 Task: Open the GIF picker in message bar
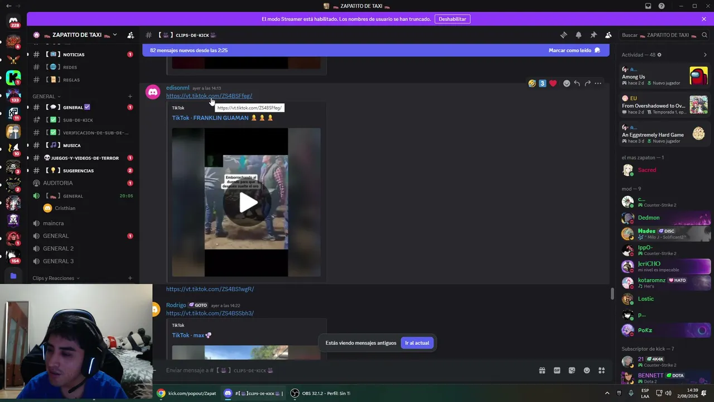[x=557, y=370]
